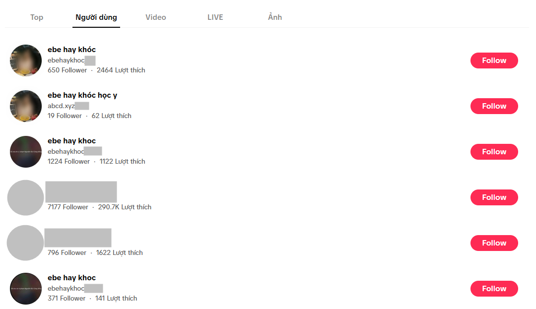Click the 141 Lượt thích stat

(x=116, y=298)
